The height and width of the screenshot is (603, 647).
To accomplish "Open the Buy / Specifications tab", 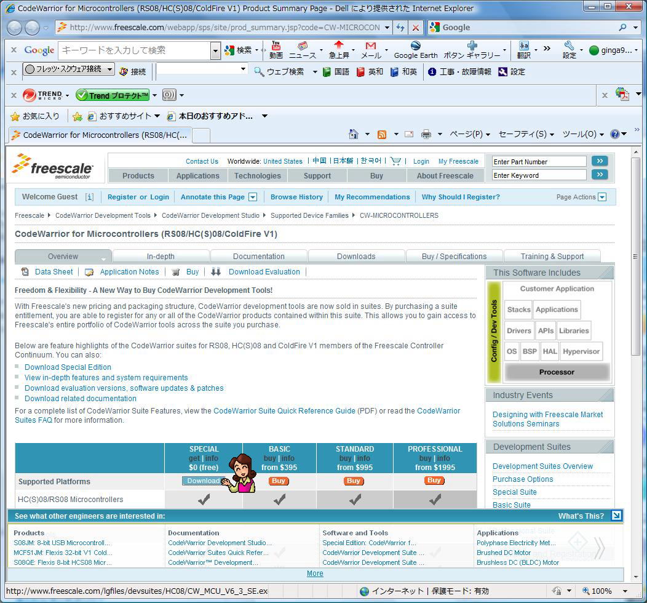I will click(454, 257).
